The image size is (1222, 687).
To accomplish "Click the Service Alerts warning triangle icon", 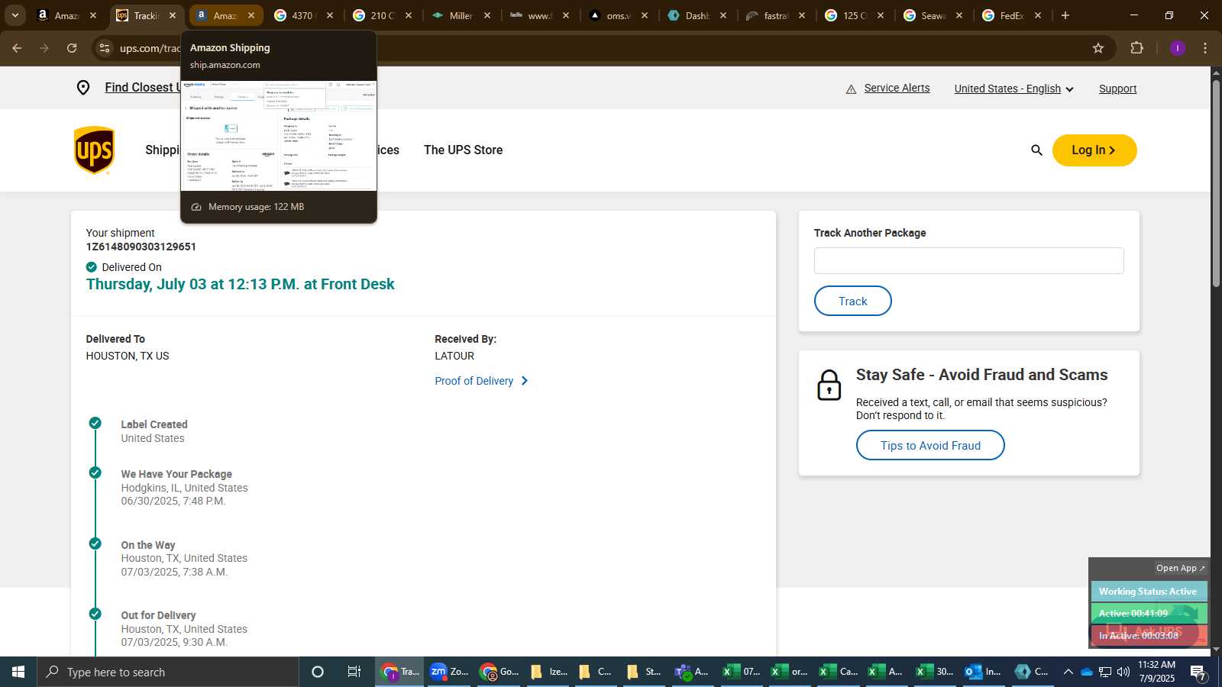I will (851, 89).
